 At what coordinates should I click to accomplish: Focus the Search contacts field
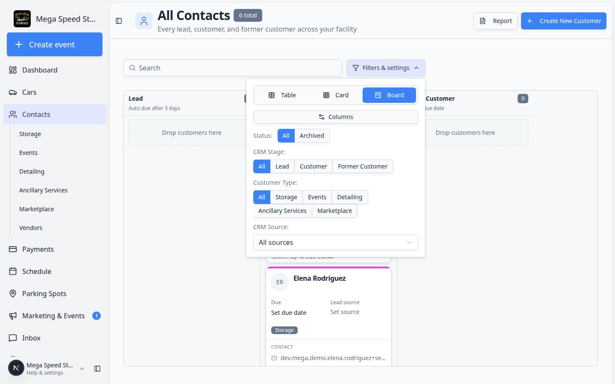click(232, 68)
